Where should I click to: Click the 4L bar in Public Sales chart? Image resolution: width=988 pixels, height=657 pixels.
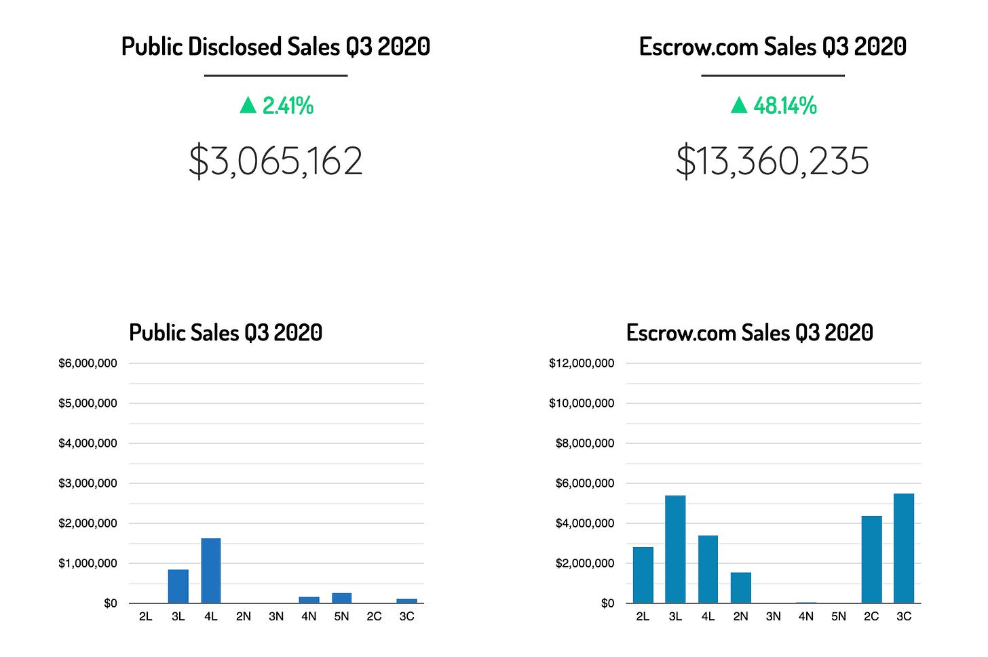coord(211,571)
